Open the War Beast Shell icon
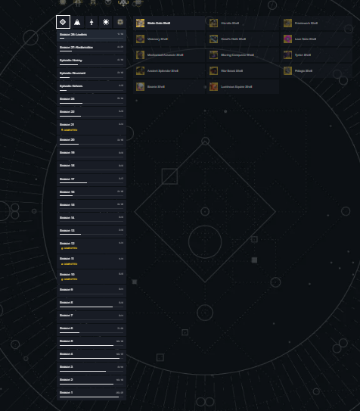 point(213,71)
